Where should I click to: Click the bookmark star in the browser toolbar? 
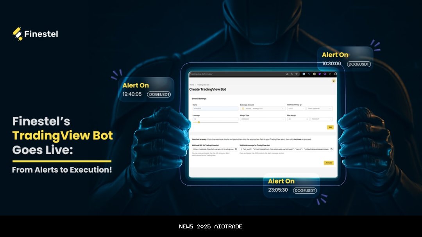click(x=296, y=74)
